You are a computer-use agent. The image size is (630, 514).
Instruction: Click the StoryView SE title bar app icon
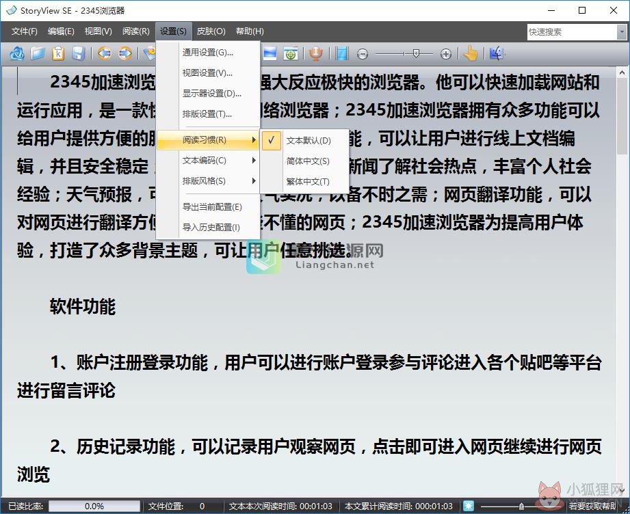coord(11,10)
